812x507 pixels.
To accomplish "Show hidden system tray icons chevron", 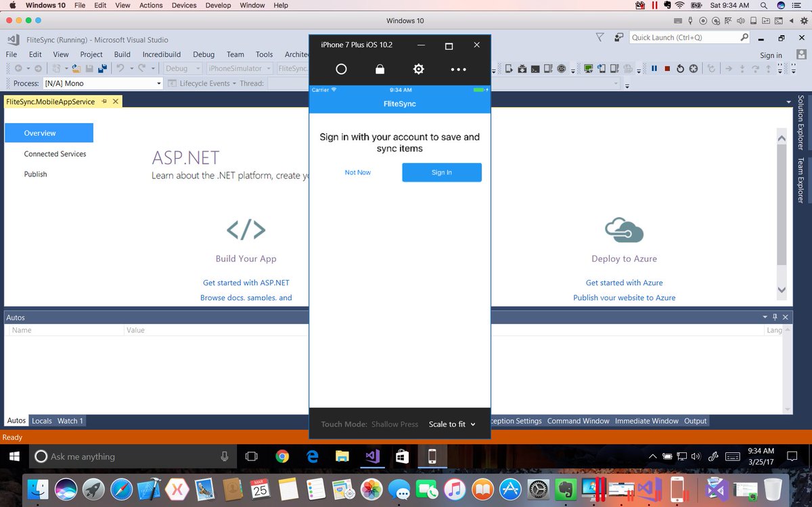I will [x=652, y=456].
